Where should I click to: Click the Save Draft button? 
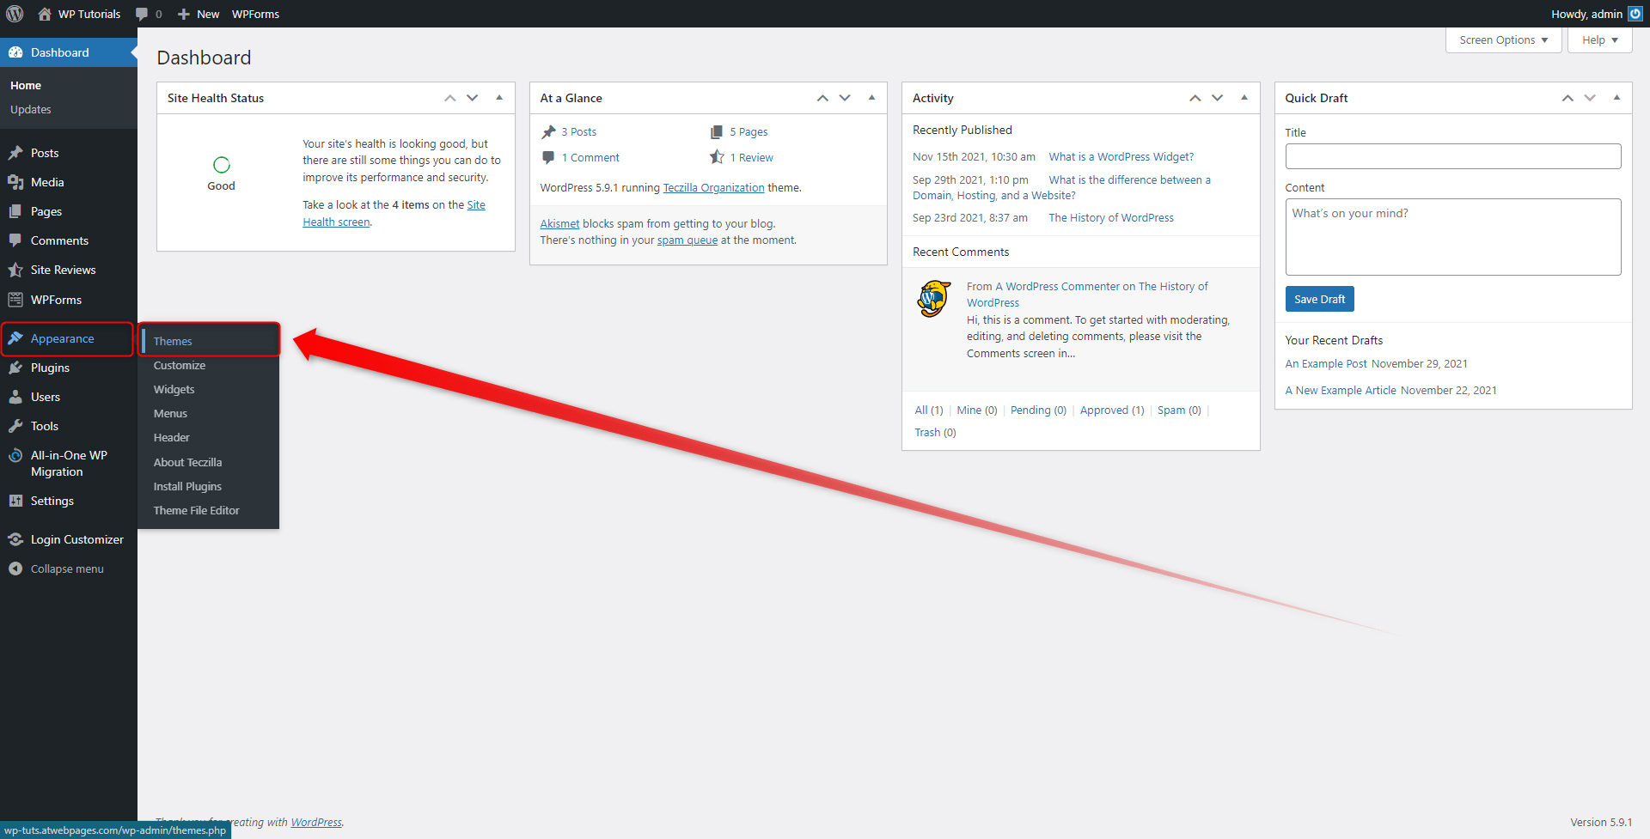pyautogui.click(x=1319, y=299)
